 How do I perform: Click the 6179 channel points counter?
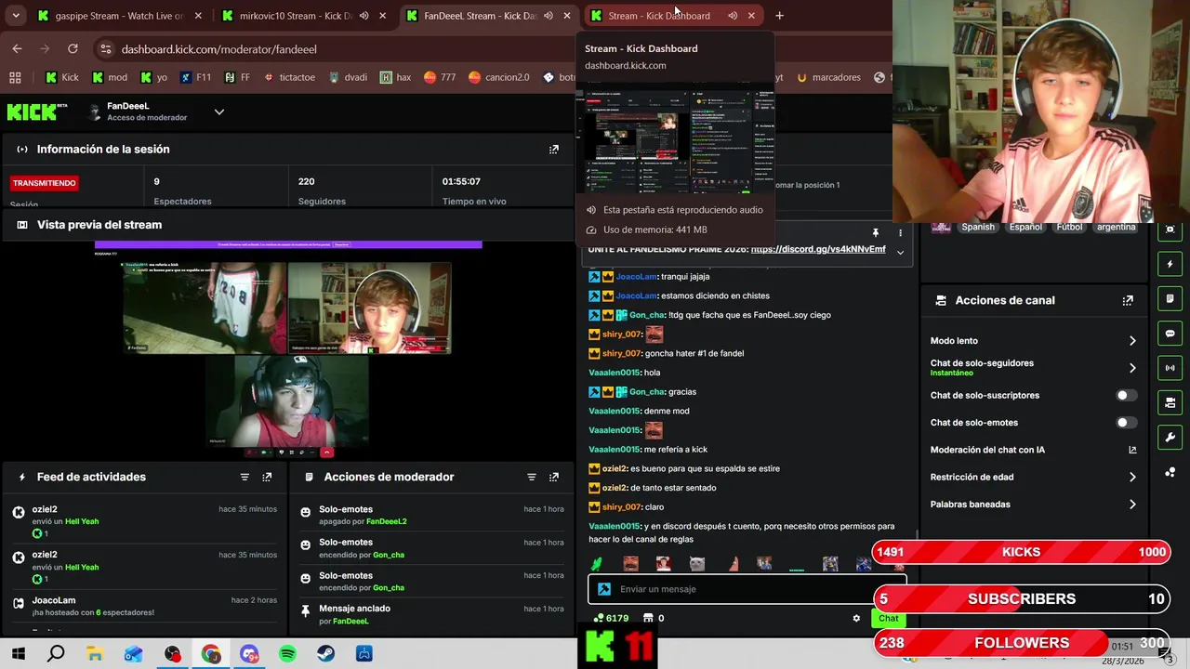[x=612, y=618]
